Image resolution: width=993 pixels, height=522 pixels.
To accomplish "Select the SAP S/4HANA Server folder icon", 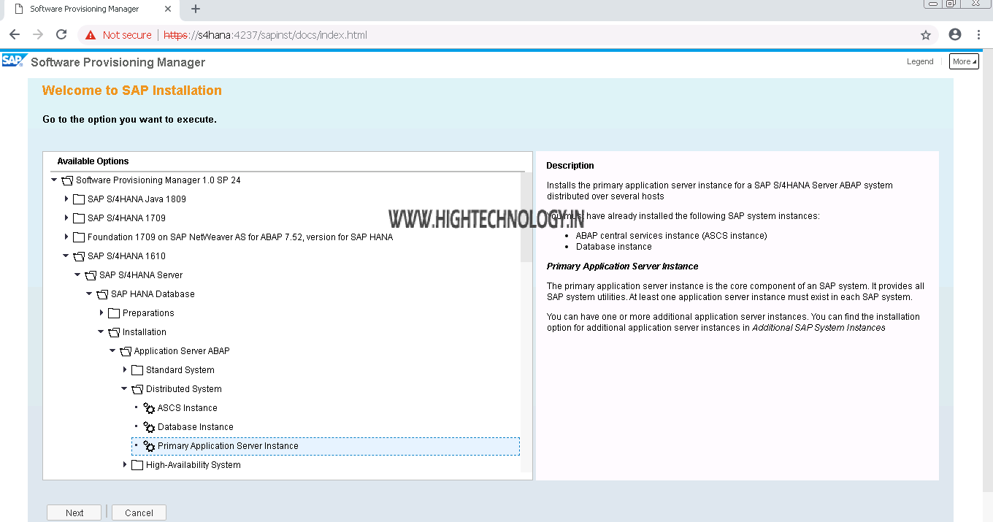I will coord(91,275).
